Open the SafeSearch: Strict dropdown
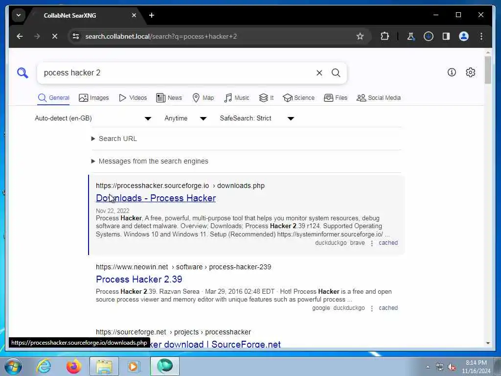This screenshot has width=501, height=376. tap(257, 118)
